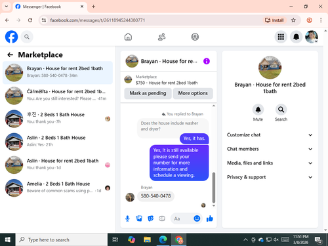The width and height of the screenshot is (328, 246).
Task: Open the Groups icon in top navigation
Action: pos(195,37)
